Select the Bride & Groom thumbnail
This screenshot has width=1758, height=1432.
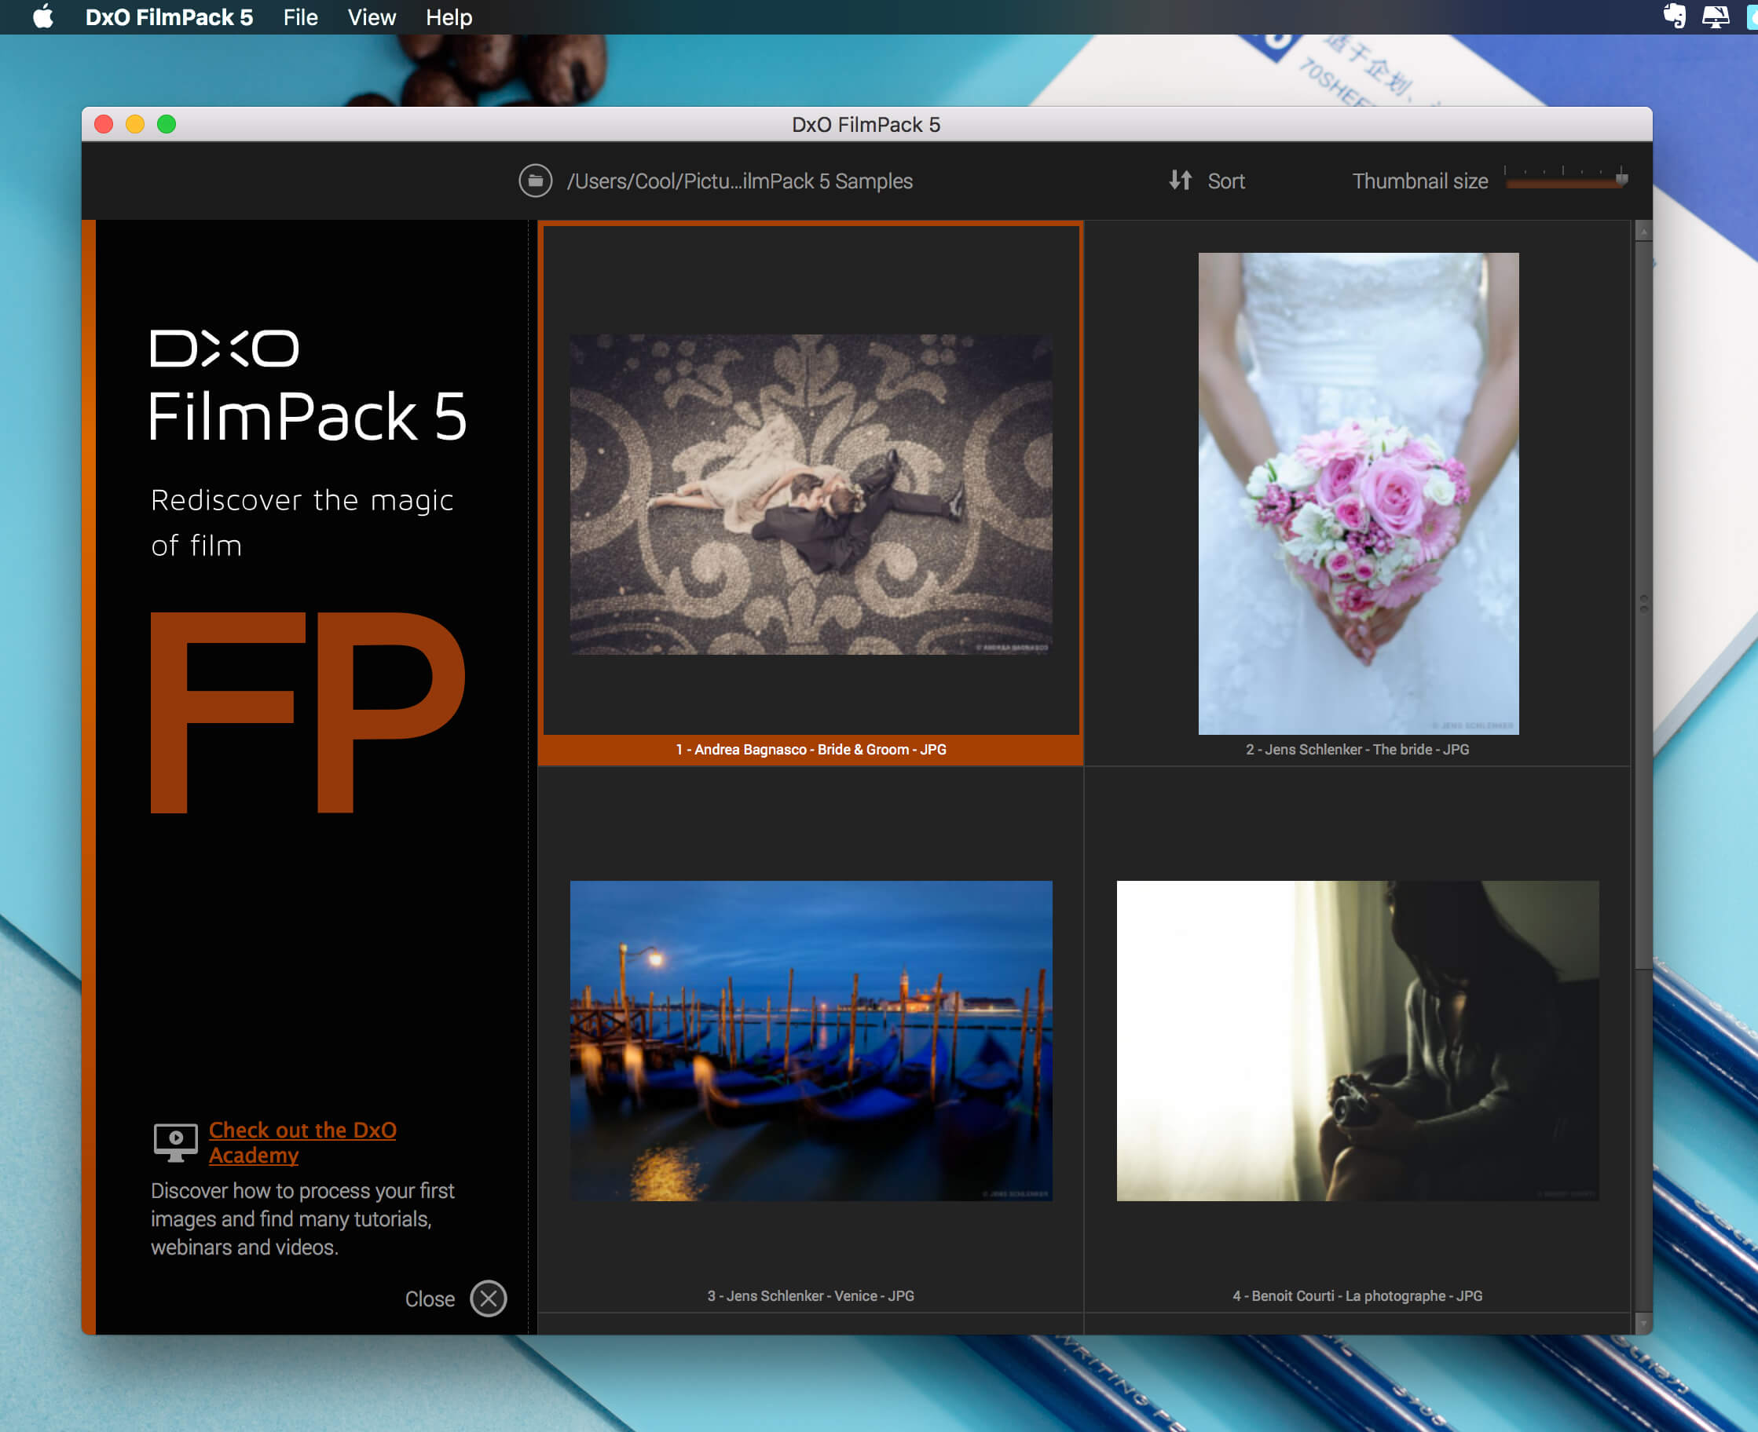pos(811,494)
